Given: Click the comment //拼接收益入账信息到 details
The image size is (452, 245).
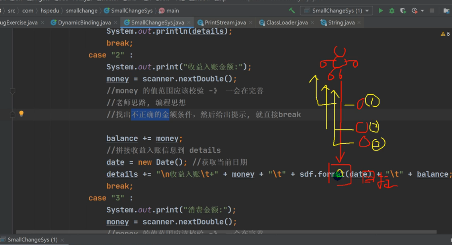Looking at the screenshot, I should [x=163, y=150].
